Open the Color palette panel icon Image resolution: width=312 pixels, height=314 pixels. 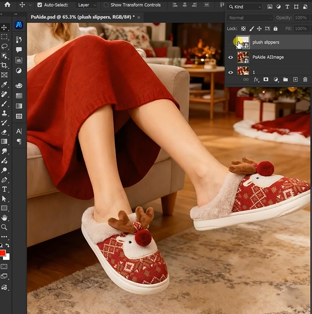click(19, 85)
